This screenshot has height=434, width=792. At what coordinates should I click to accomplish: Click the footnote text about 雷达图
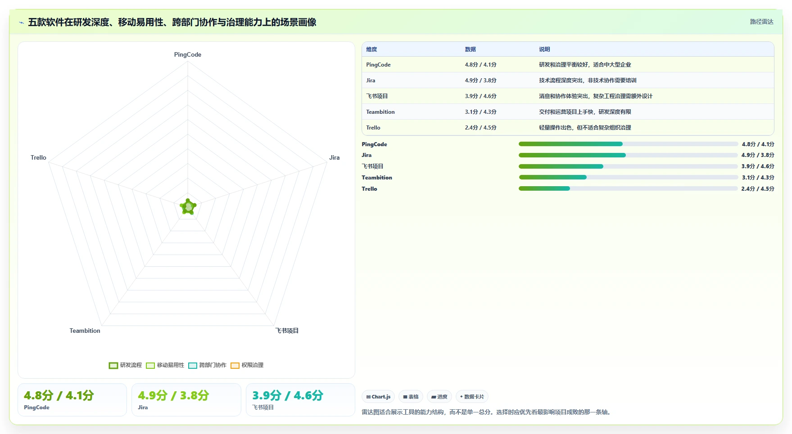487,412
